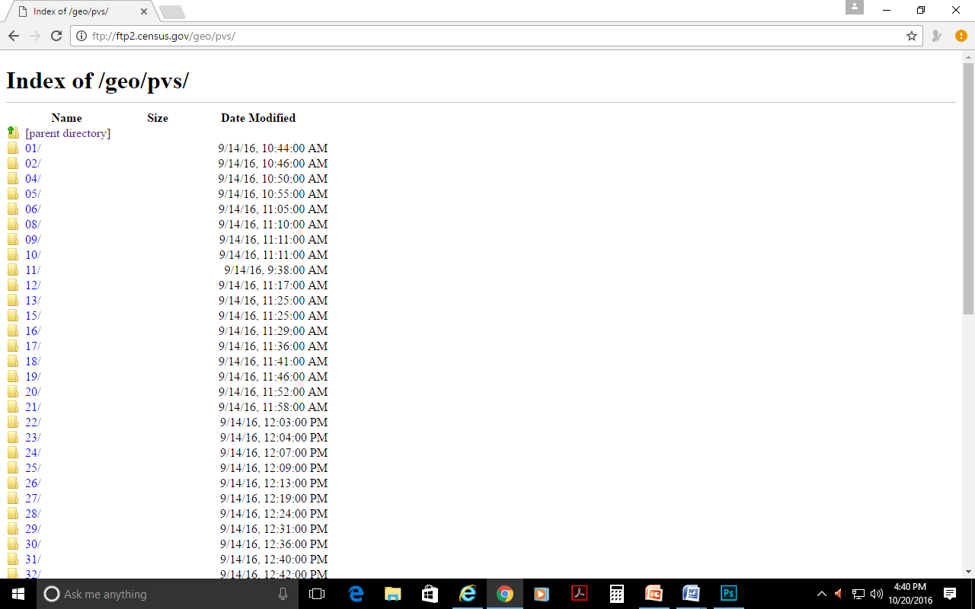Open the 01/ folder link
975x609 pixels.
[x=33, y=148]
